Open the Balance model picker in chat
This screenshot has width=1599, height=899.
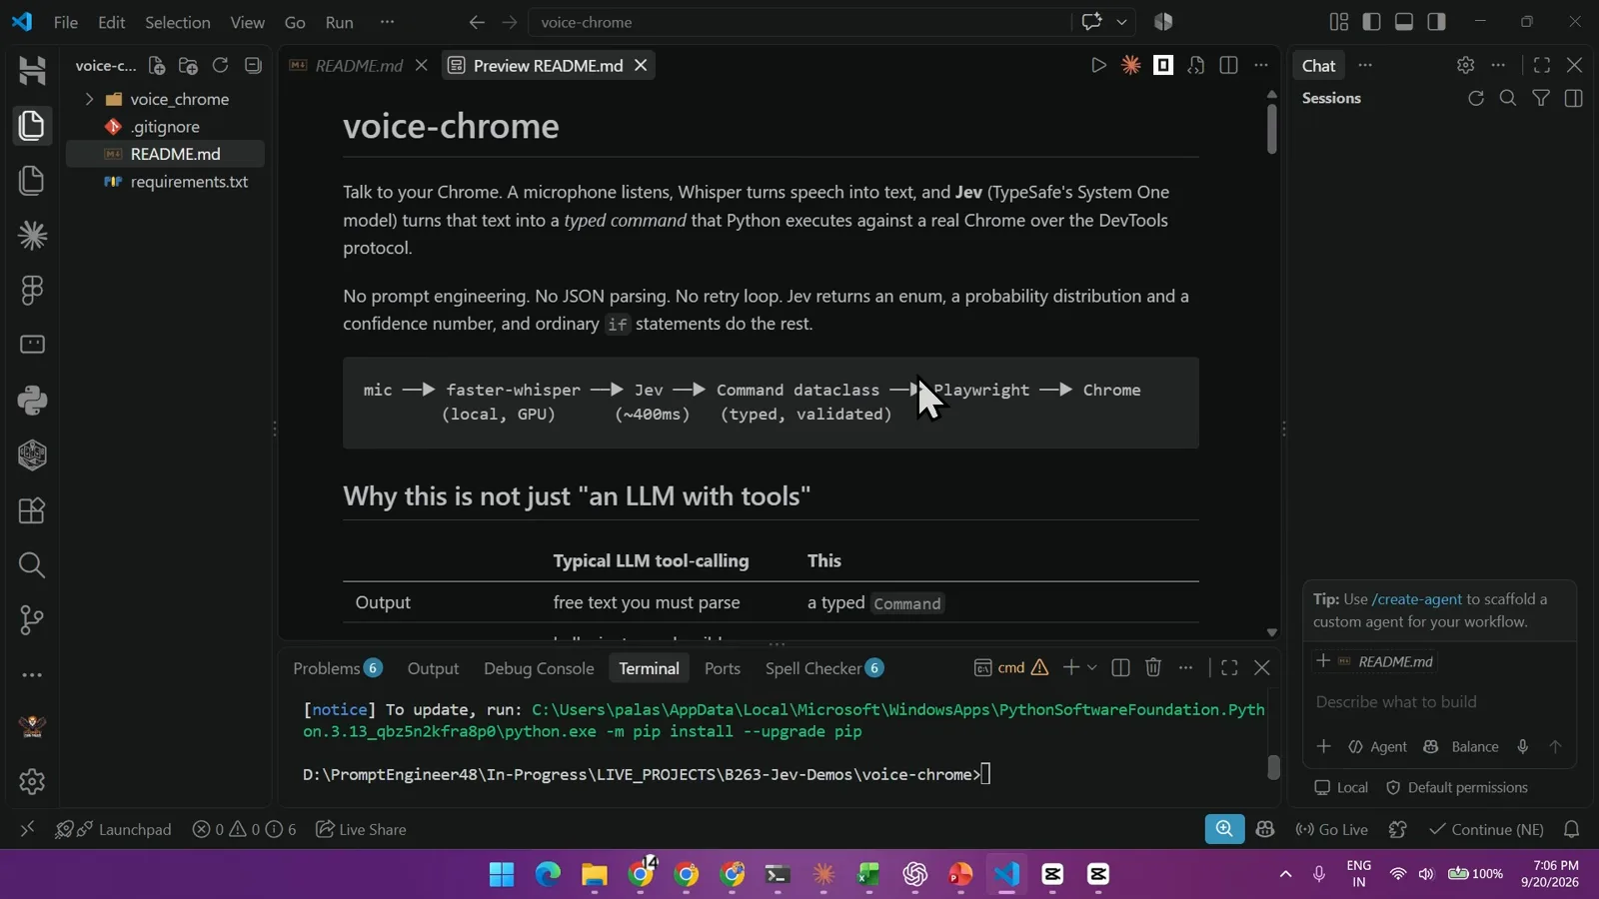[1461, 747]
